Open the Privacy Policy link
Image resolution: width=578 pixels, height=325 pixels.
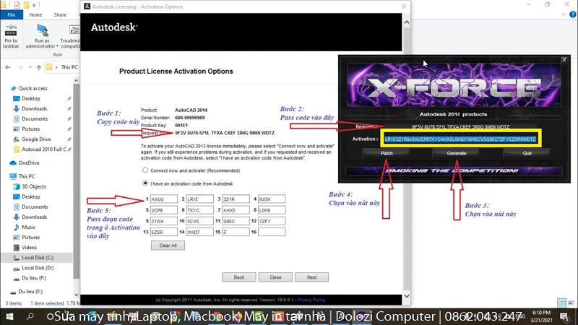pos(311,300)
